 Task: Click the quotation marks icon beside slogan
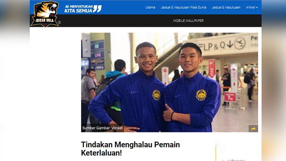tap(97, 8)
